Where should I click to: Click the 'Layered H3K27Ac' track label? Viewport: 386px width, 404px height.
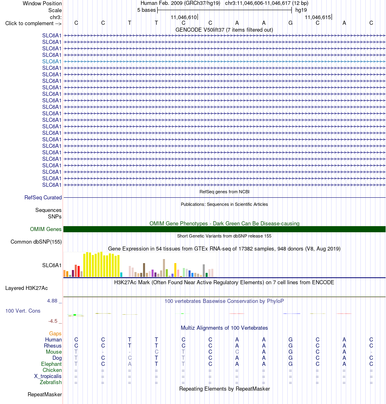[26, 288]
